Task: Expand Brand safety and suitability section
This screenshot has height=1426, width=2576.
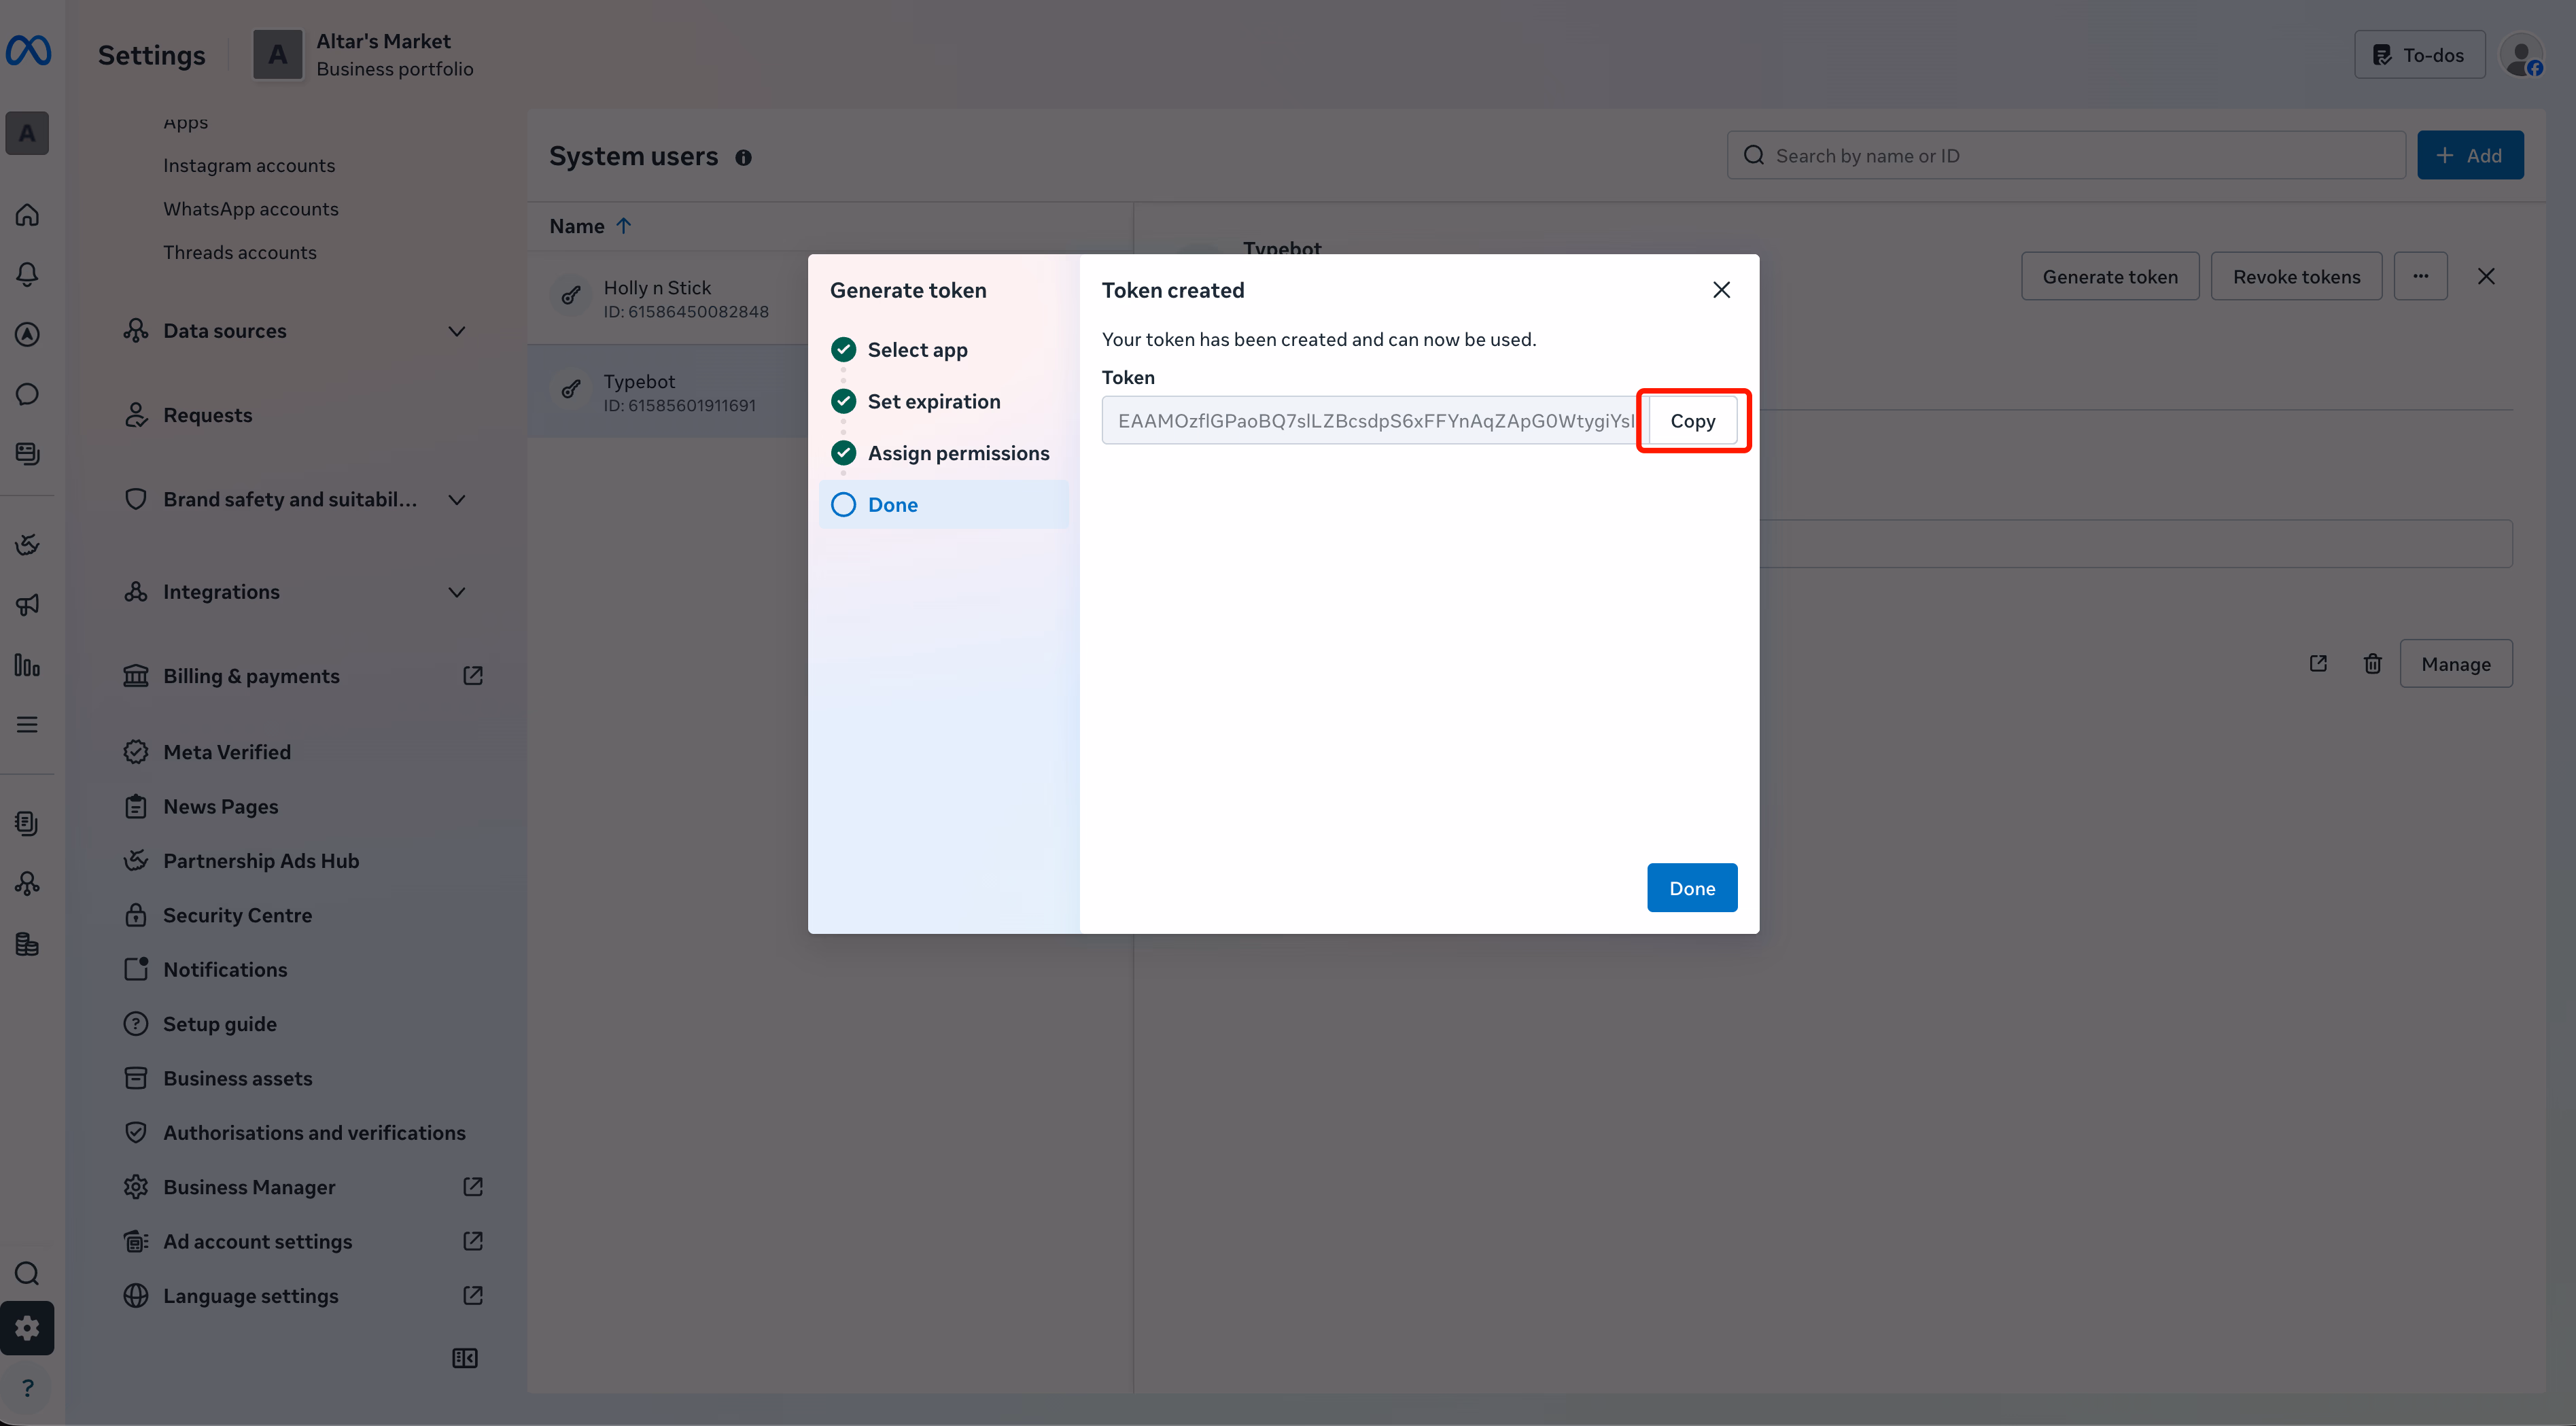Action: [x=457, y=500]
